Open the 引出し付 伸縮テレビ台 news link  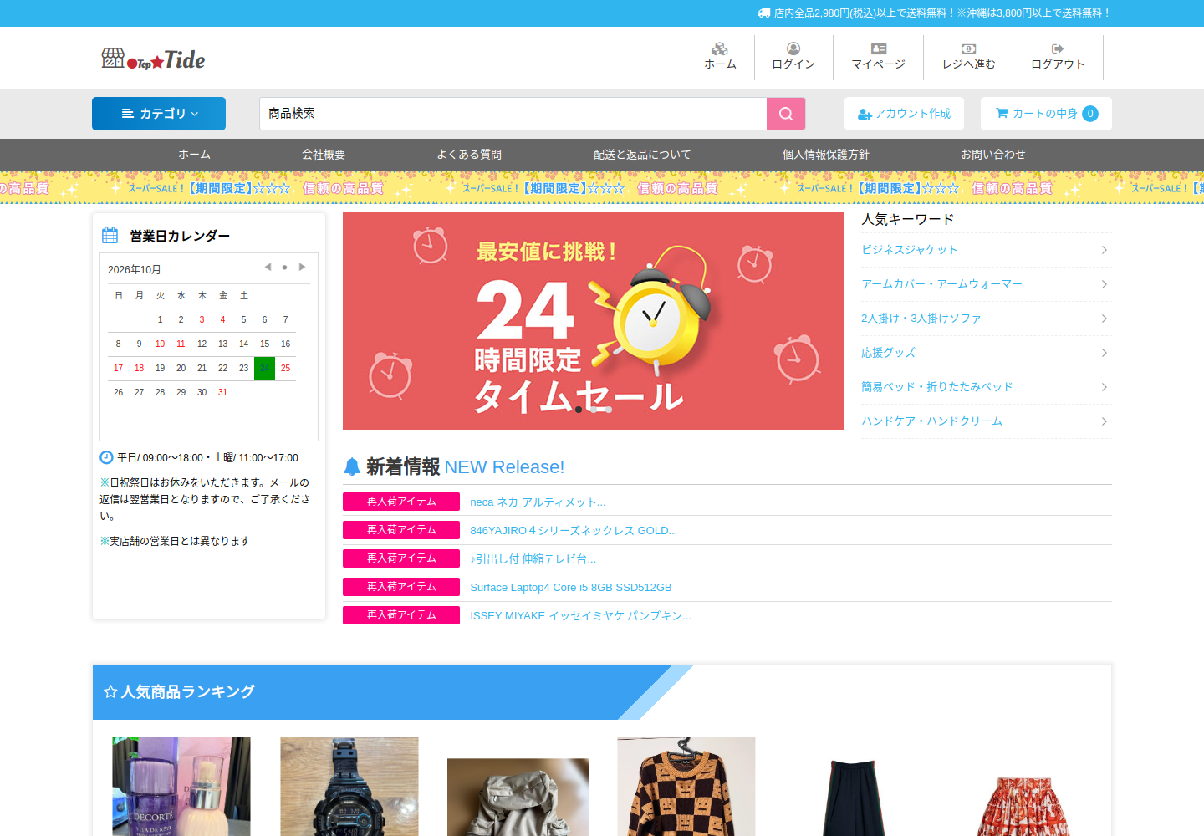click(533, 559)
